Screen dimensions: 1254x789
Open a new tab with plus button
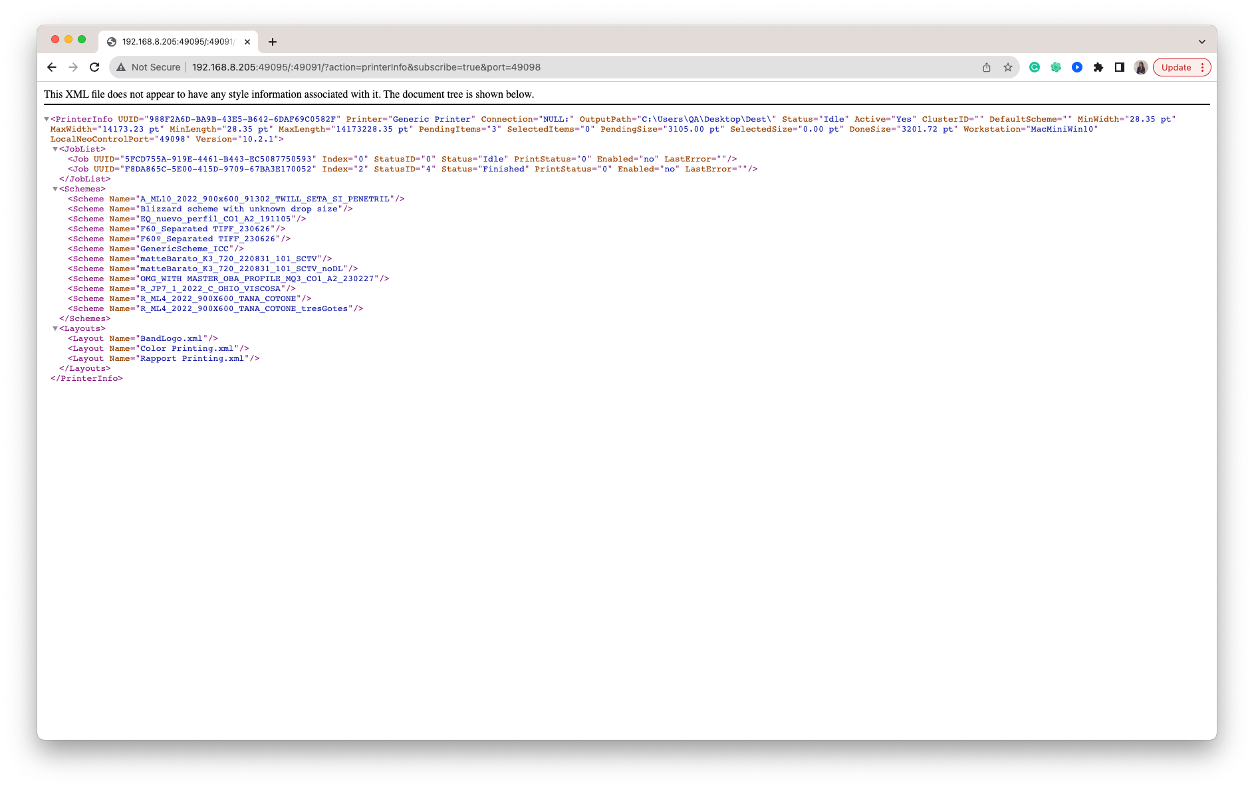(273, 42)
